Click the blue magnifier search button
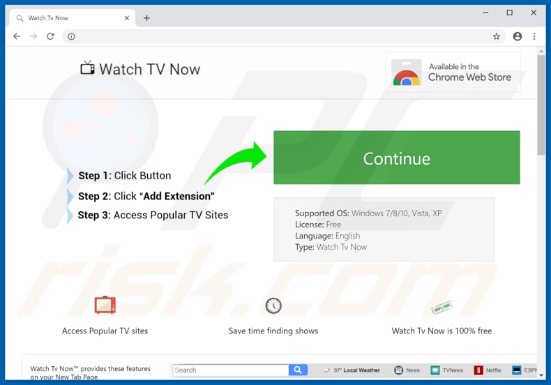The width and height of the screenshot is (551, 385). (x=298, y=370)
